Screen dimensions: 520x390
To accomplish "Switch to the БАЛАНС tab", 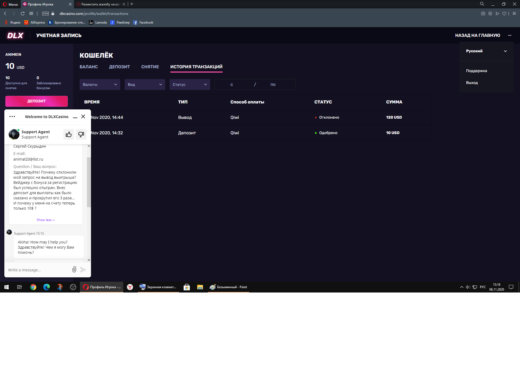I will 89,67.
